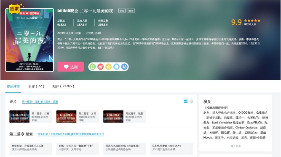Click the 追剧 follow button

71,67
